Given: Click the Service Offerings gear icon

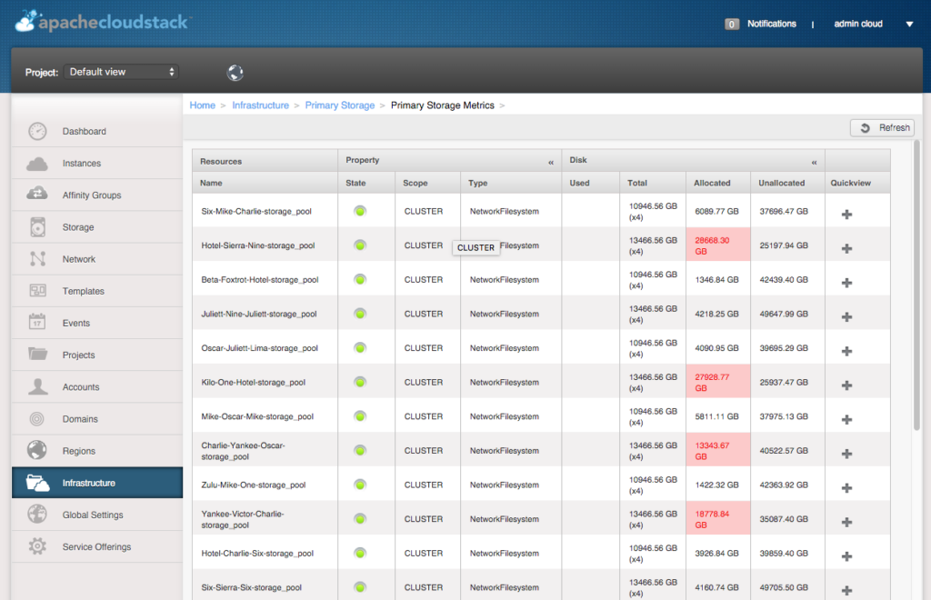Looking at the screenshot, I should pyautogui.click(x=36, y=546).
